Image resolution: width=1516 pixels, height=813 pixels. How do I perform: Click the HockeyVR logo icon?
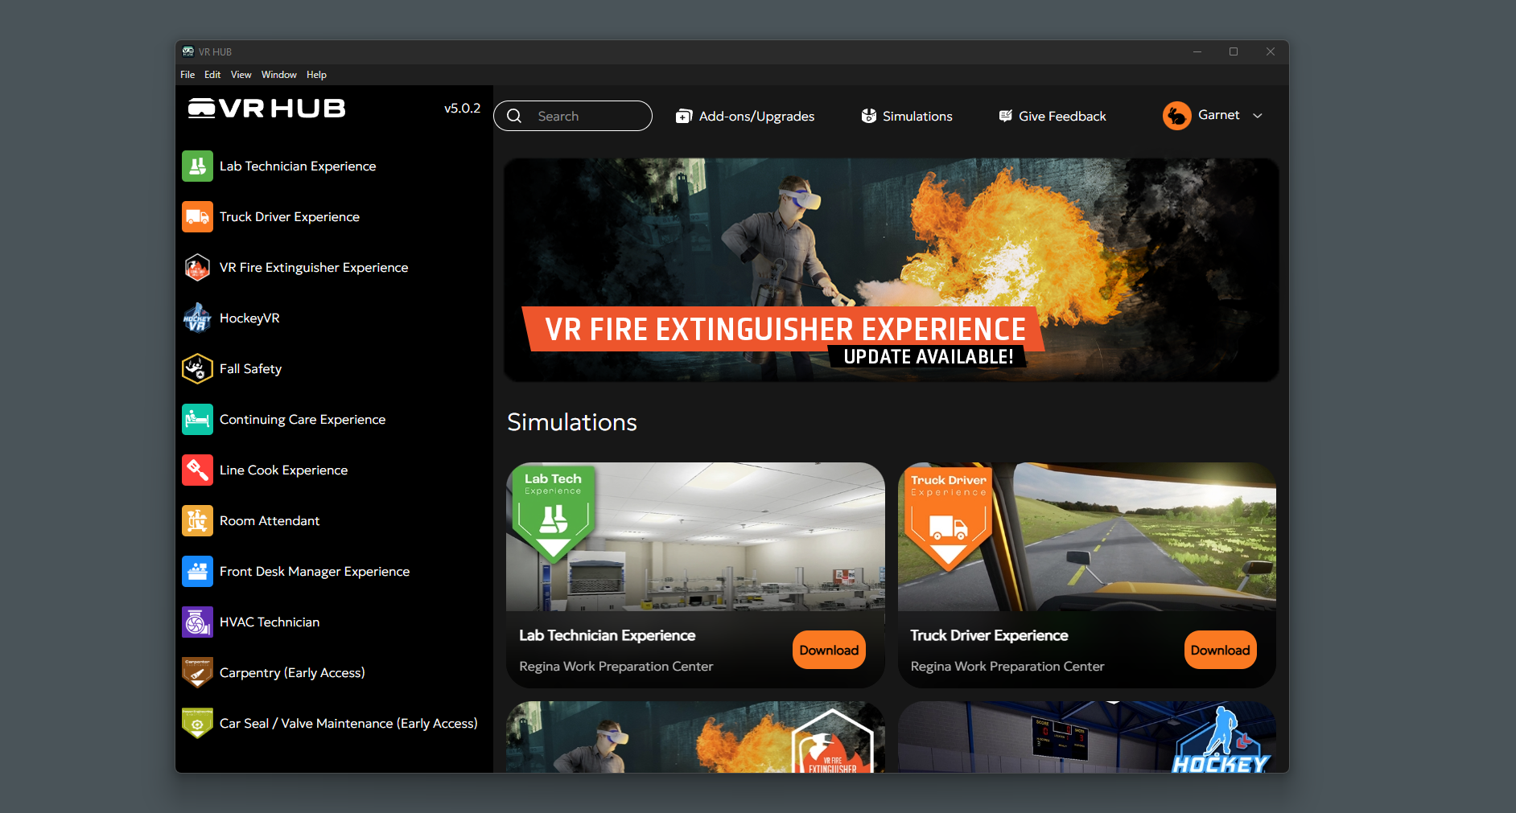(x=197, y=318)
